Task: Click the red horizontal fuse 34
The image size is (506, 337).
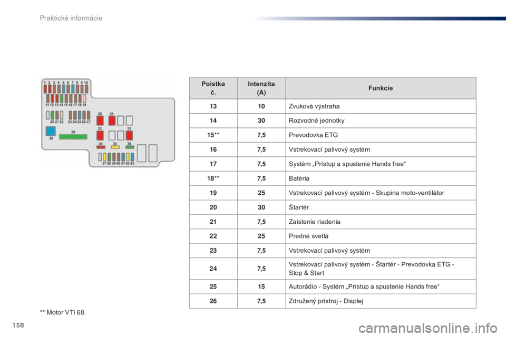Action: [101, 147]
